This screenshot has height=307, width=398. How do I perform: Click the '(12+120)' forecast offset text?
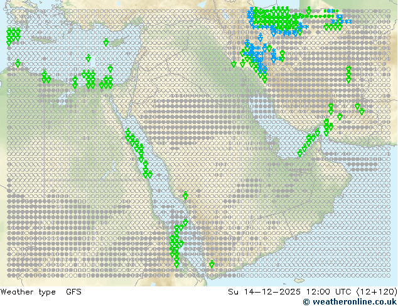pos(377,292)
